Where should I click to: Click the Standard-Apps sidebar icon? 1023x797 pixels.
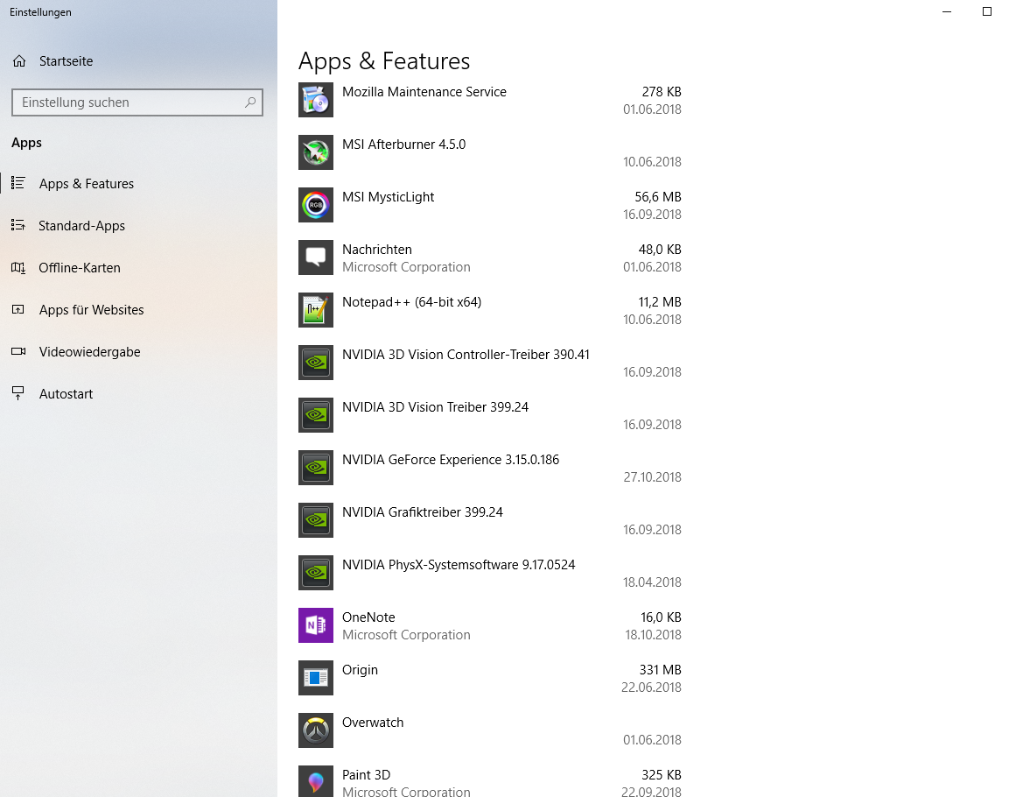pos(18,225)
